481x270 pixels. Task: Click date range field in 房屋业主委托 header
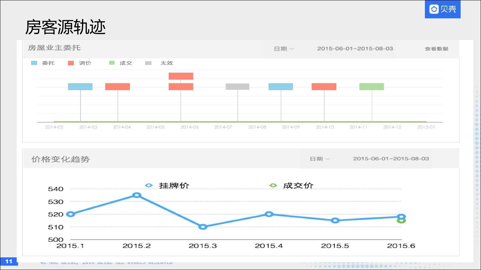pos(355,49)
